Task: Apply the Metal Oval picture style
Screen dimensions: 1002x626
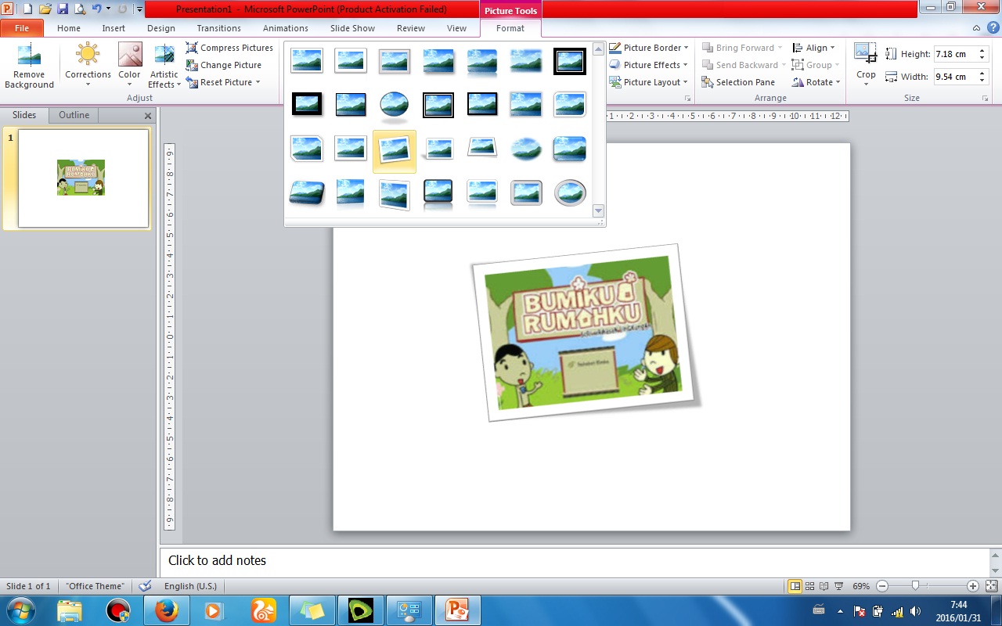Action: (x=569, y=193)
